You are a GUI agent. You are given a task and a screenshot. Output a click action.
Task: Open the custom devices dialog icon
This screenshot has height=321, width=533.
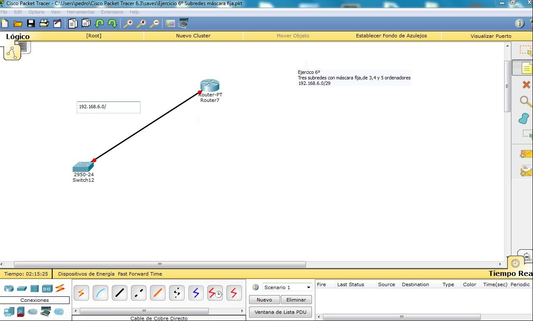point(183,23)
